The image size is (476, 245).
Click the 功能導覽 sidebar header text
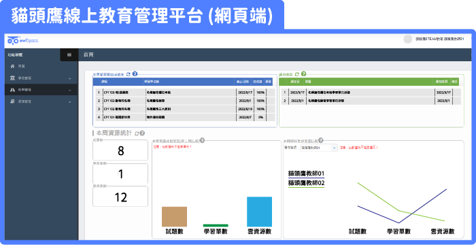click(15, 55)
